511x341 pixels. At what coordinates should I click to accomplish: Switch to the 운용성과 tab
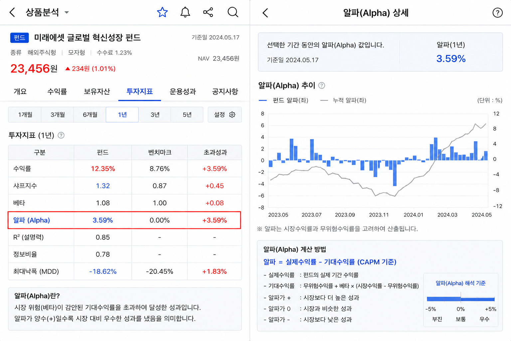click(183, 91)
